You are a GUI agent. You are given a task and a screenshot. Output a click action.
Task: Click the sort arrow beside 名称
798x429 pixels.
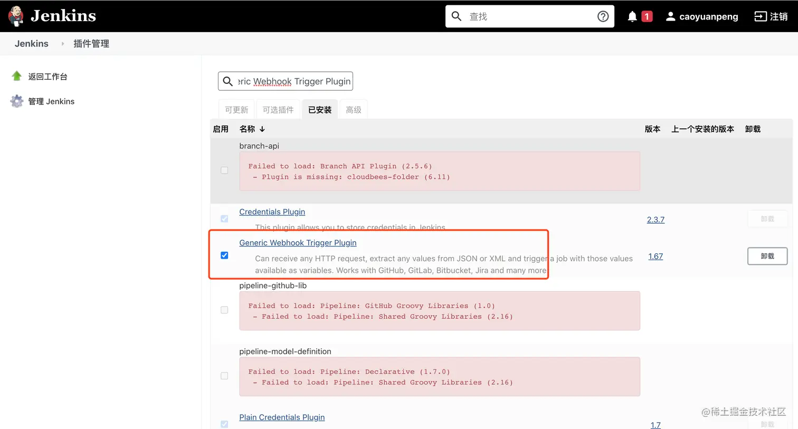point(262,129)
